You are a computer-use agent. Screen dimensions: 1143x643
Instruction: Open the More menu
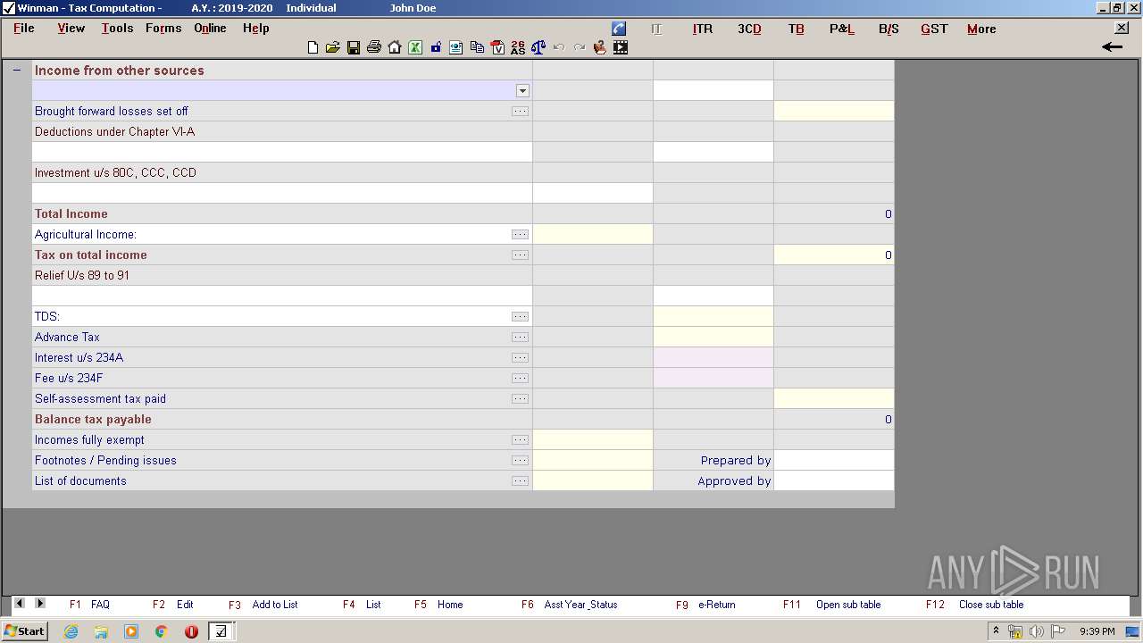point(981,29)
